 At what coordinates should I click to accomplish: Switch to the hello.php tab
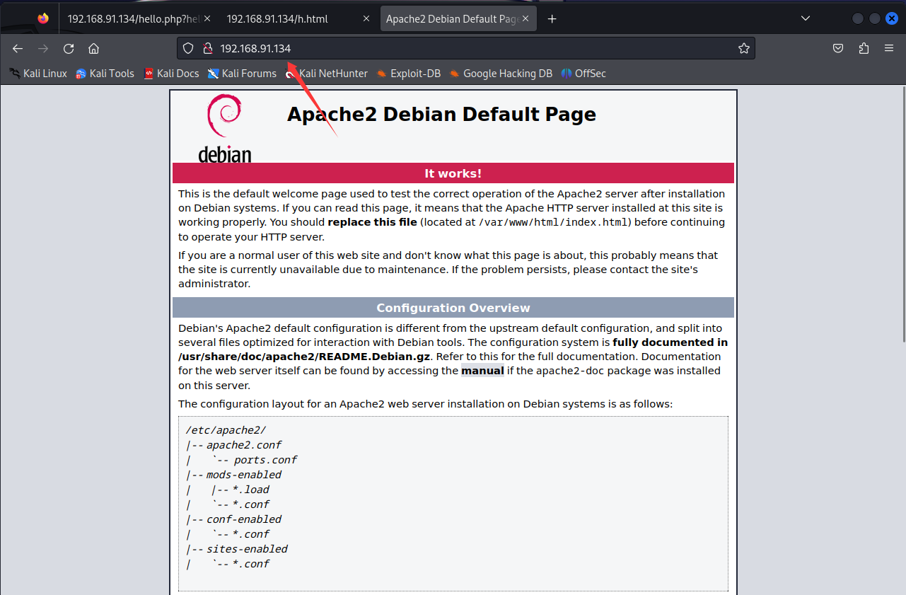coord(134,18)
